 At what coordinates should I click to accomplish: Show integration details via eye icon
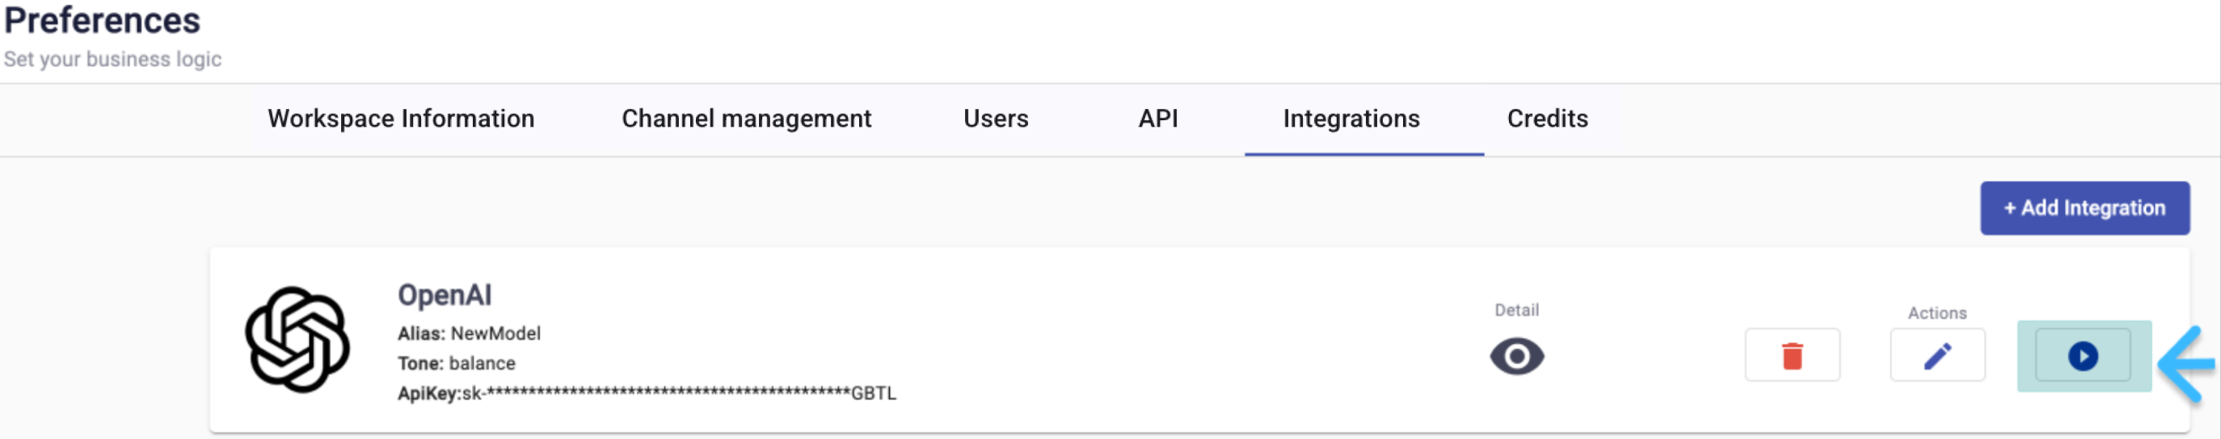(x=1516, y=357)
